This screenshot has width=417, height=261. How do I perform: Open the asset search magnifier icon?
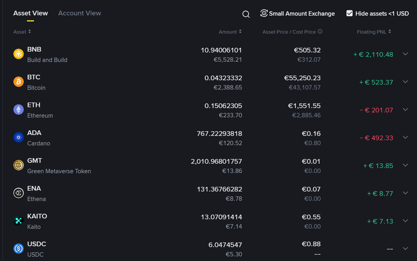[246, 14]
